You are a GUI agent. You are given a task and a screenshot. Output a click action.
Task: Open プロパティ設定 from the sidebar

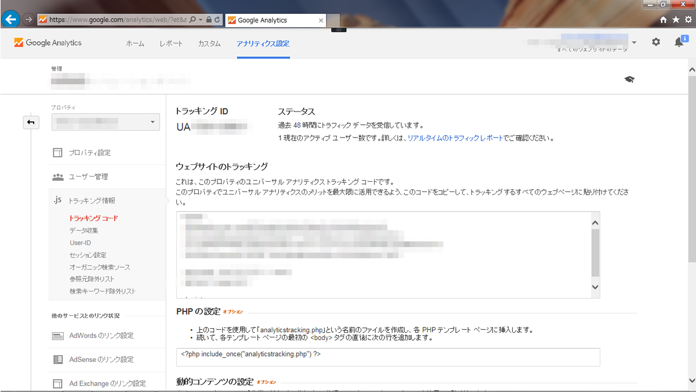coord(90,153)
